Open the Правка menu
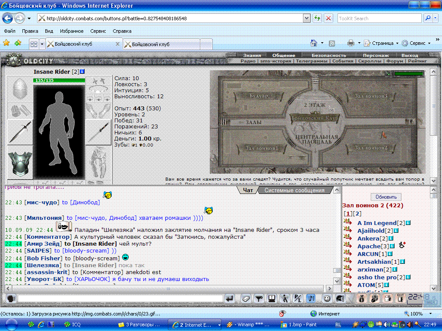 [30, 31]
